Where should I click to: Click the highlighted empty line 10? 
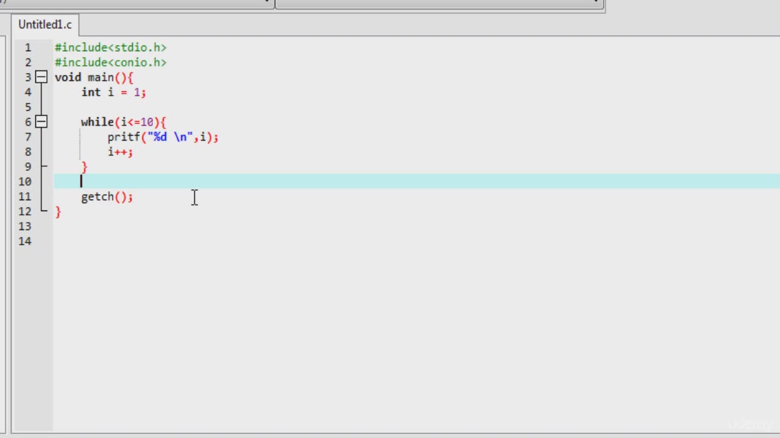point(417,181)
